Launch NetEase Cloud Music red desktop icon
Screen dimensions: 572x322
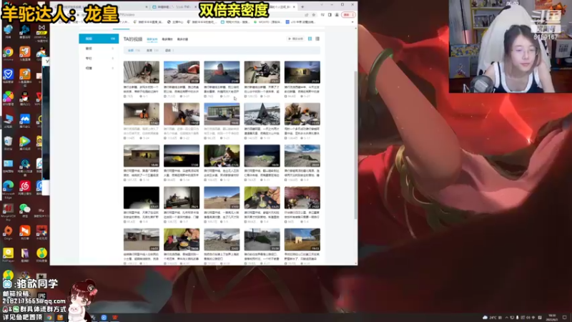[x=25, y=187]
